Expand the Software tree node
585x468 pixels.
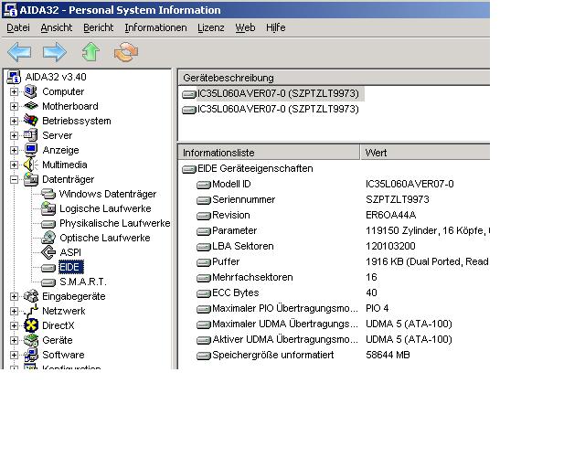pyautogui.click(x=14, y=355)
